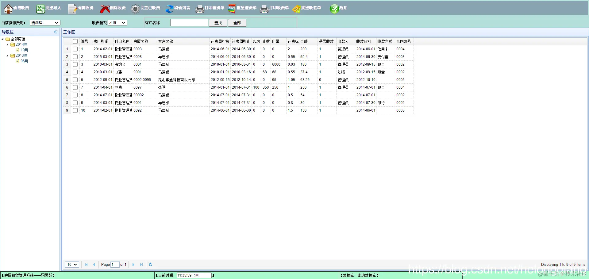
Task: Check row 6 checkbox for 张明
Action: pos(75,87)
